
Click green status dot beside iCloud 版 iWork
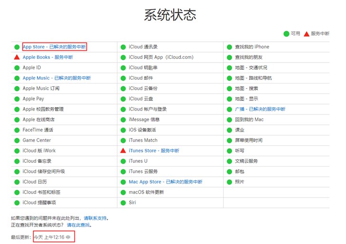click(17, 151)
